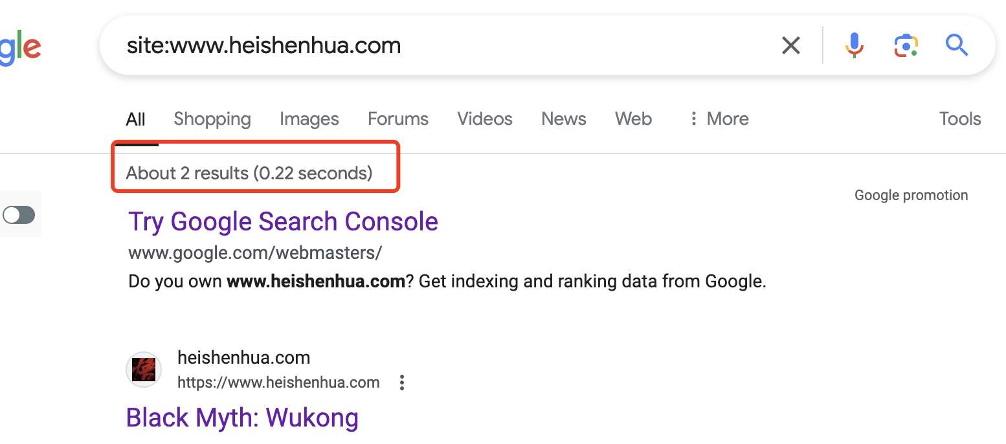The height and width of the screenshot is (444, 1006).
Task: Start voice search with microphone icon
Action: (x=855, y=45)
